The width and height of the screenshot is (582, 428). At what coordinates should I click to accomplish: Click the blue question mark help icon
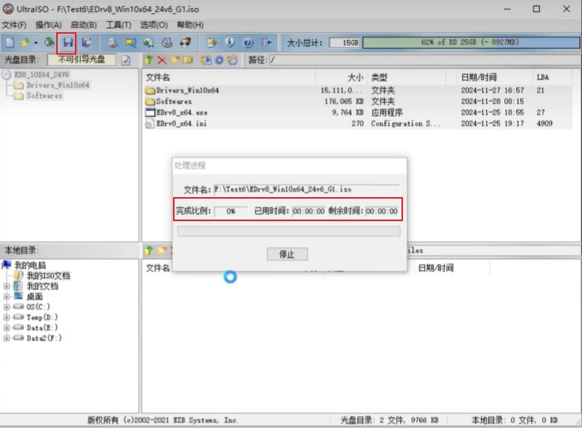[248, 43]
